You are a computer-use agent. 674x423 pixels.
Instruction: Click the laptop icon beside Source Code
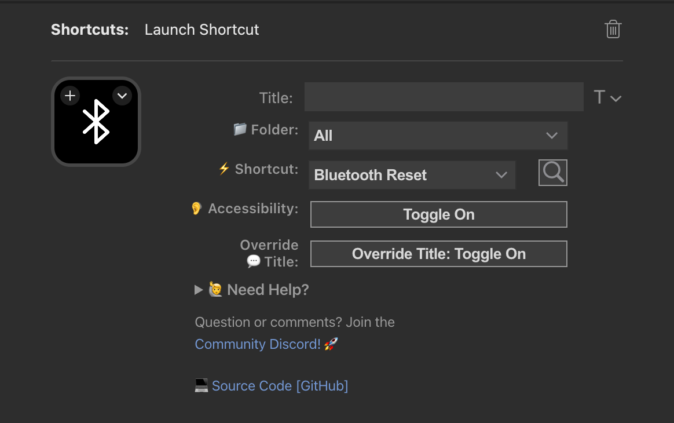point(201,386)
